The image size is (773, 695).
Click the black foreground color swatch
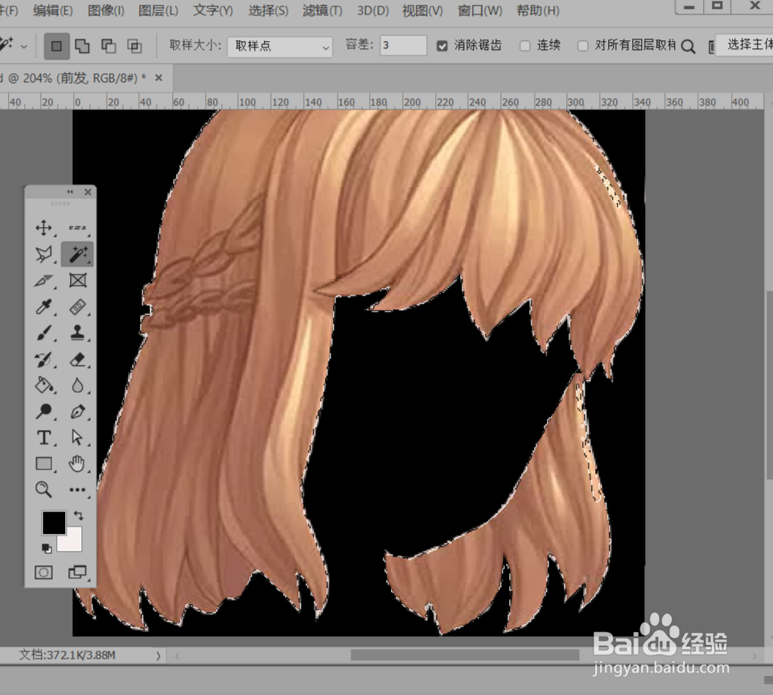tap(53, 522)
